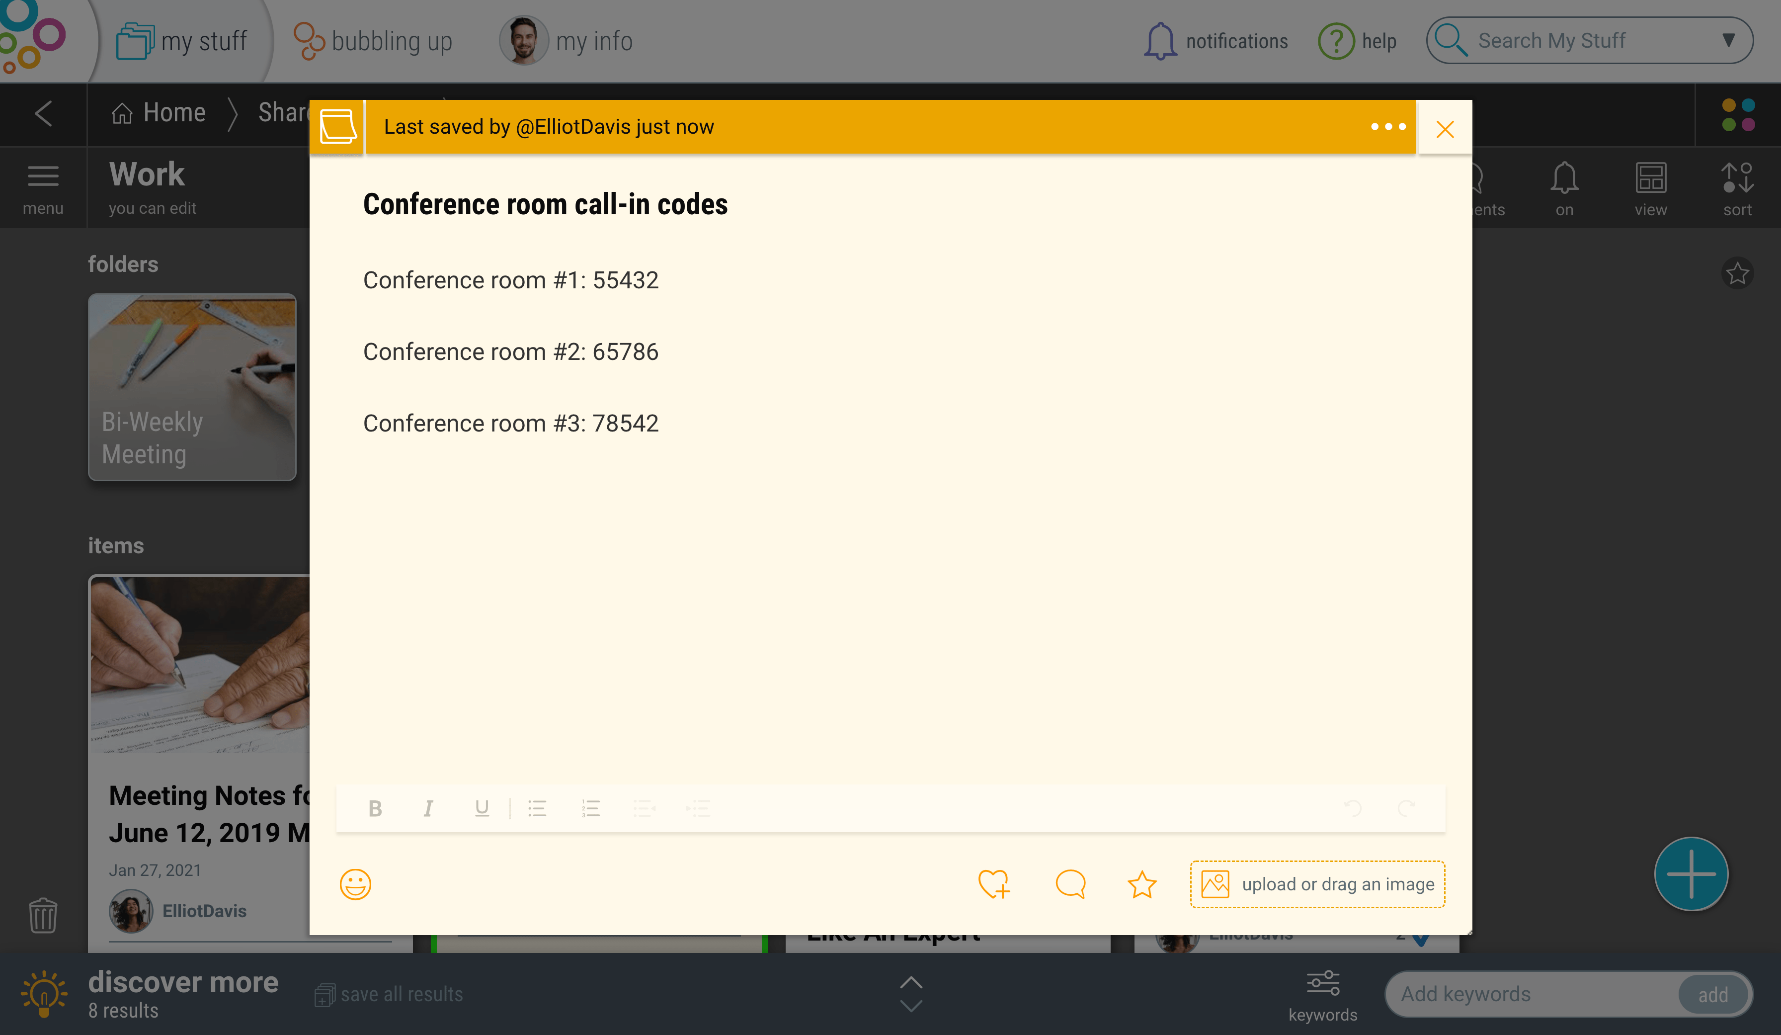The image size is (1781, 1035).
Task: Close the note with the X button
Action: tap(1445, 129)
